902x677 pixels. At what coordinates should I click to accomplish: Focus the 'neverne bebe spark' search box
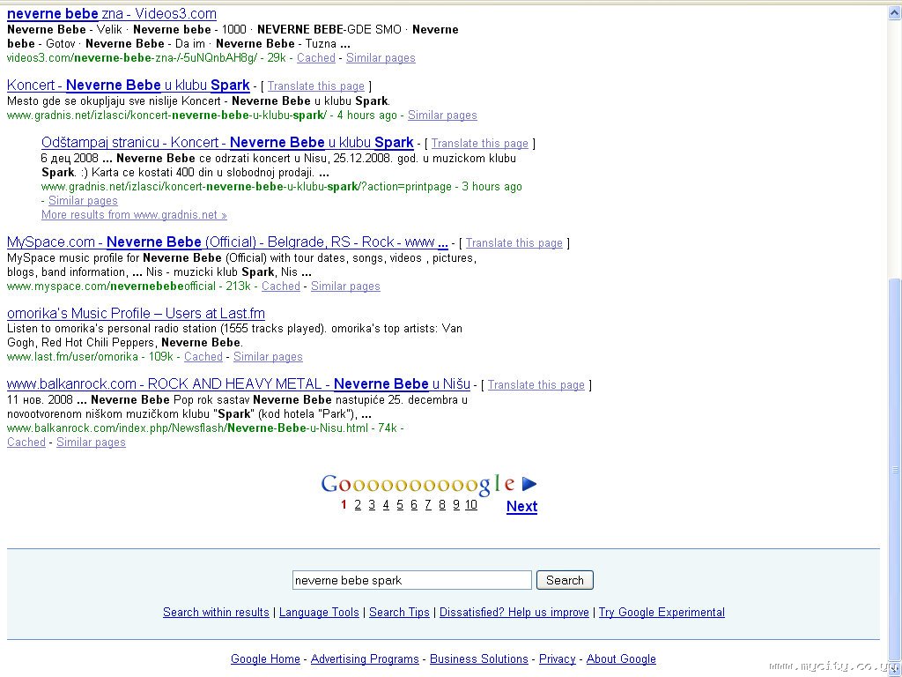(x=412, y=580)
